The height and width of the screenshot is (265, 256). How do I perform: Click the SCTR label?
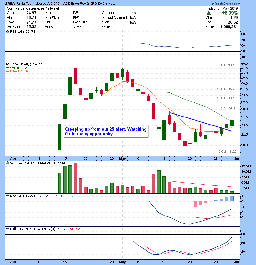[106, 27]
